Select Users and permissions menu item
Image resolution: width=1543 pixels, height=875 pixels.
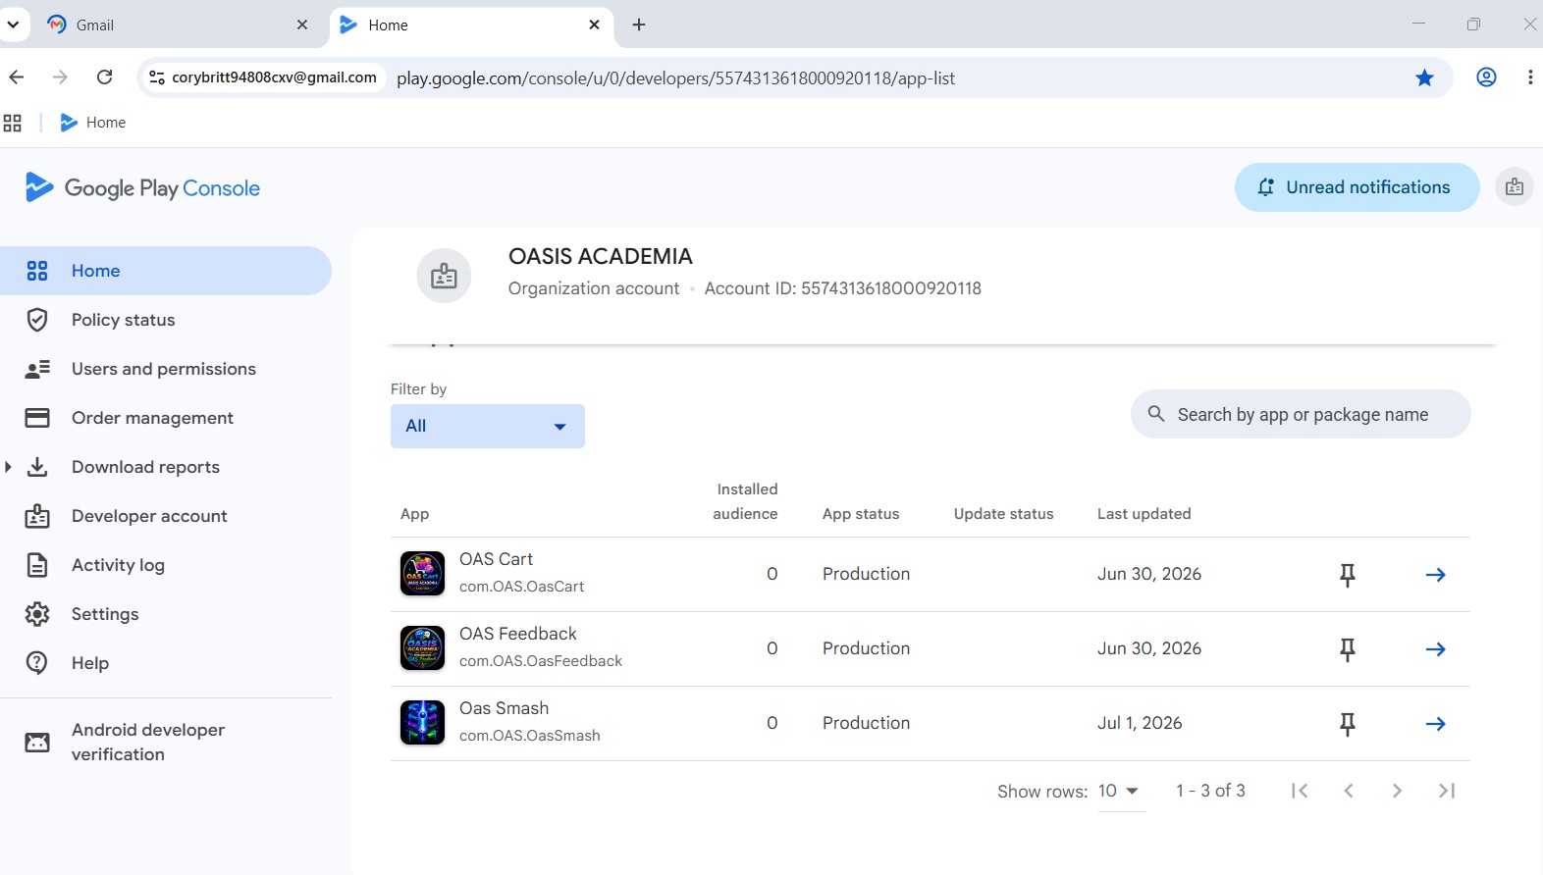tap(166, 369)
